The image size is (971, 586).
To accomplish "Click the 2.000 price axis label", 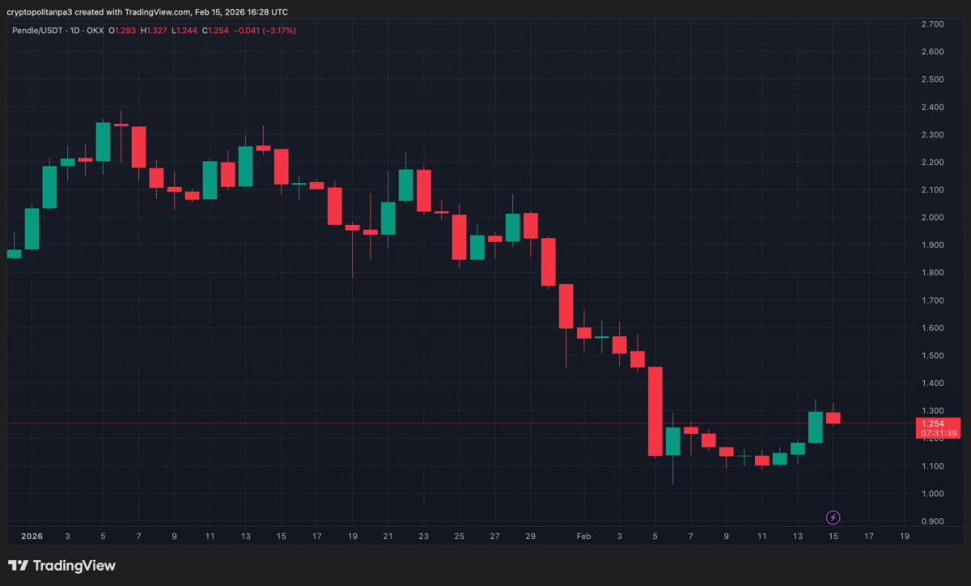I will point(933,218).
